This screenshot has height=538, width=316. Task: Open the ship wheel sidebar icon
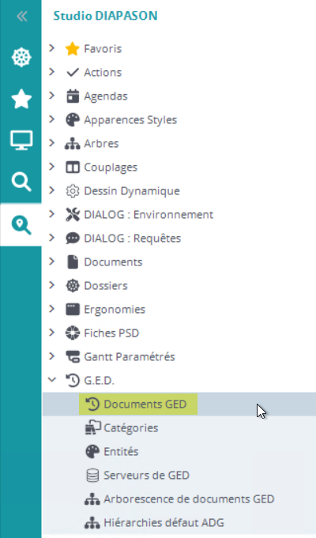21,58
